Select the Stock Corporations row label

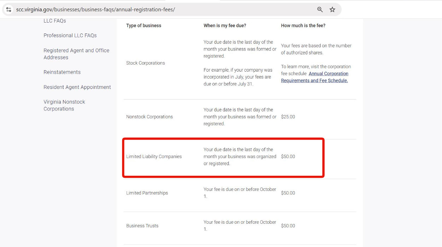click(145, 63)
